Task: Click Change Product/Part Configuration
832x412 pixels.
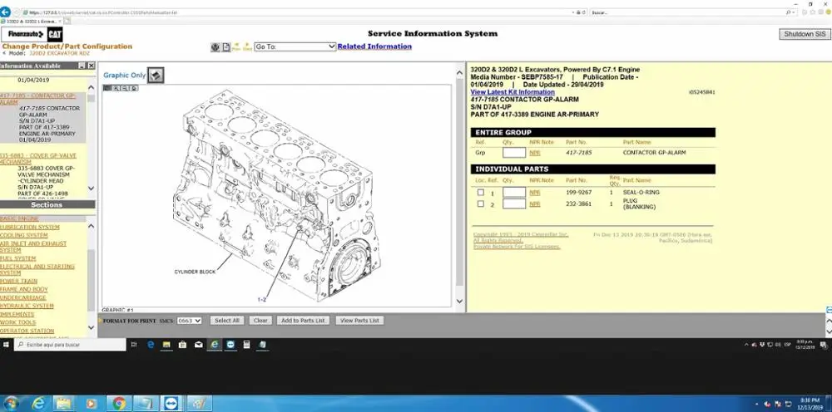Action: pyautogui.click(x=67, y=47)
